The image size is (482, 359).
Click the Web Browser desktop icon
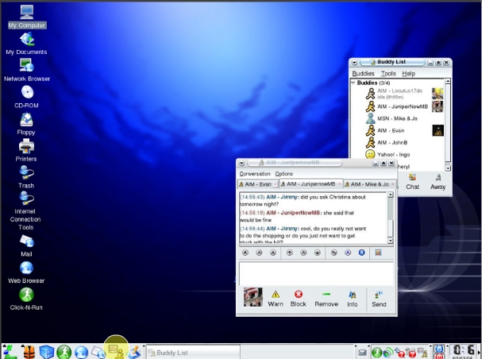[26, 272]
